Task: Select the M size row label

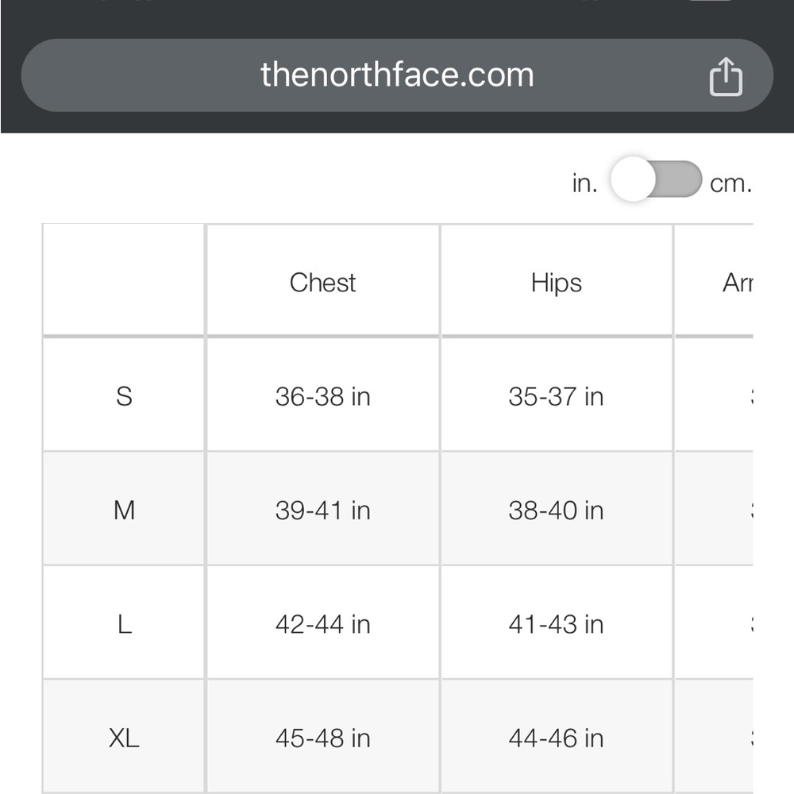Action: click(x=124, y=508)
